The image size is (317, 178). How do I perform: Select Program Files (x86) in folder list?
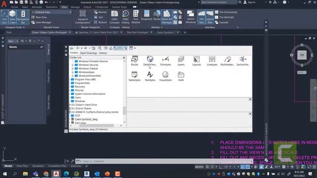[85, 79]
